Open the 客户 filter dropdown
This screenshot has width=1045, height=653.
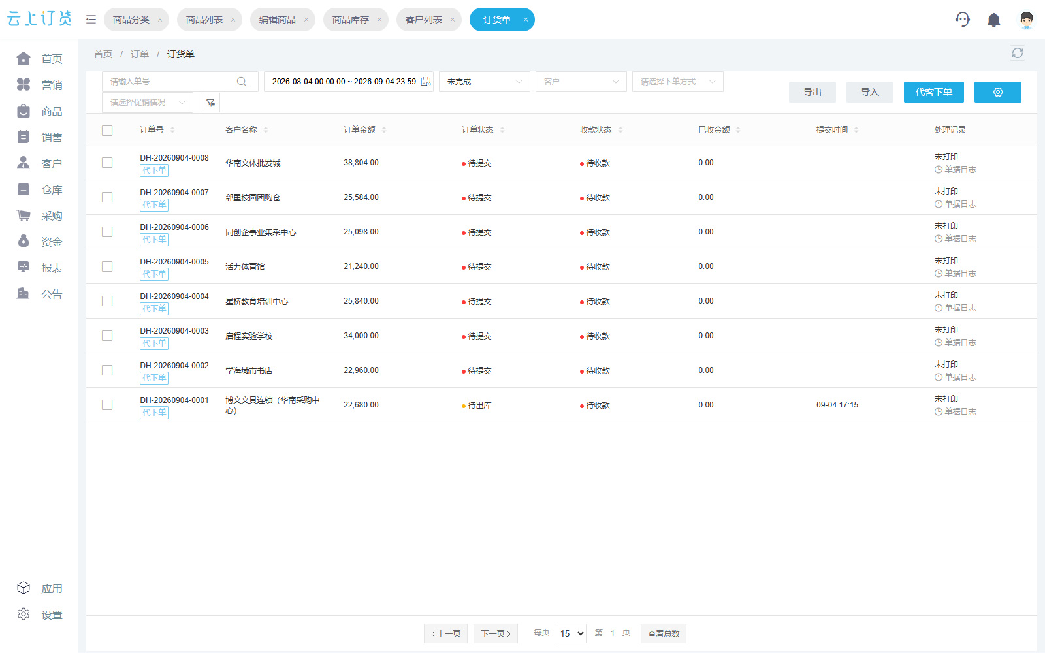click(581, 82)
